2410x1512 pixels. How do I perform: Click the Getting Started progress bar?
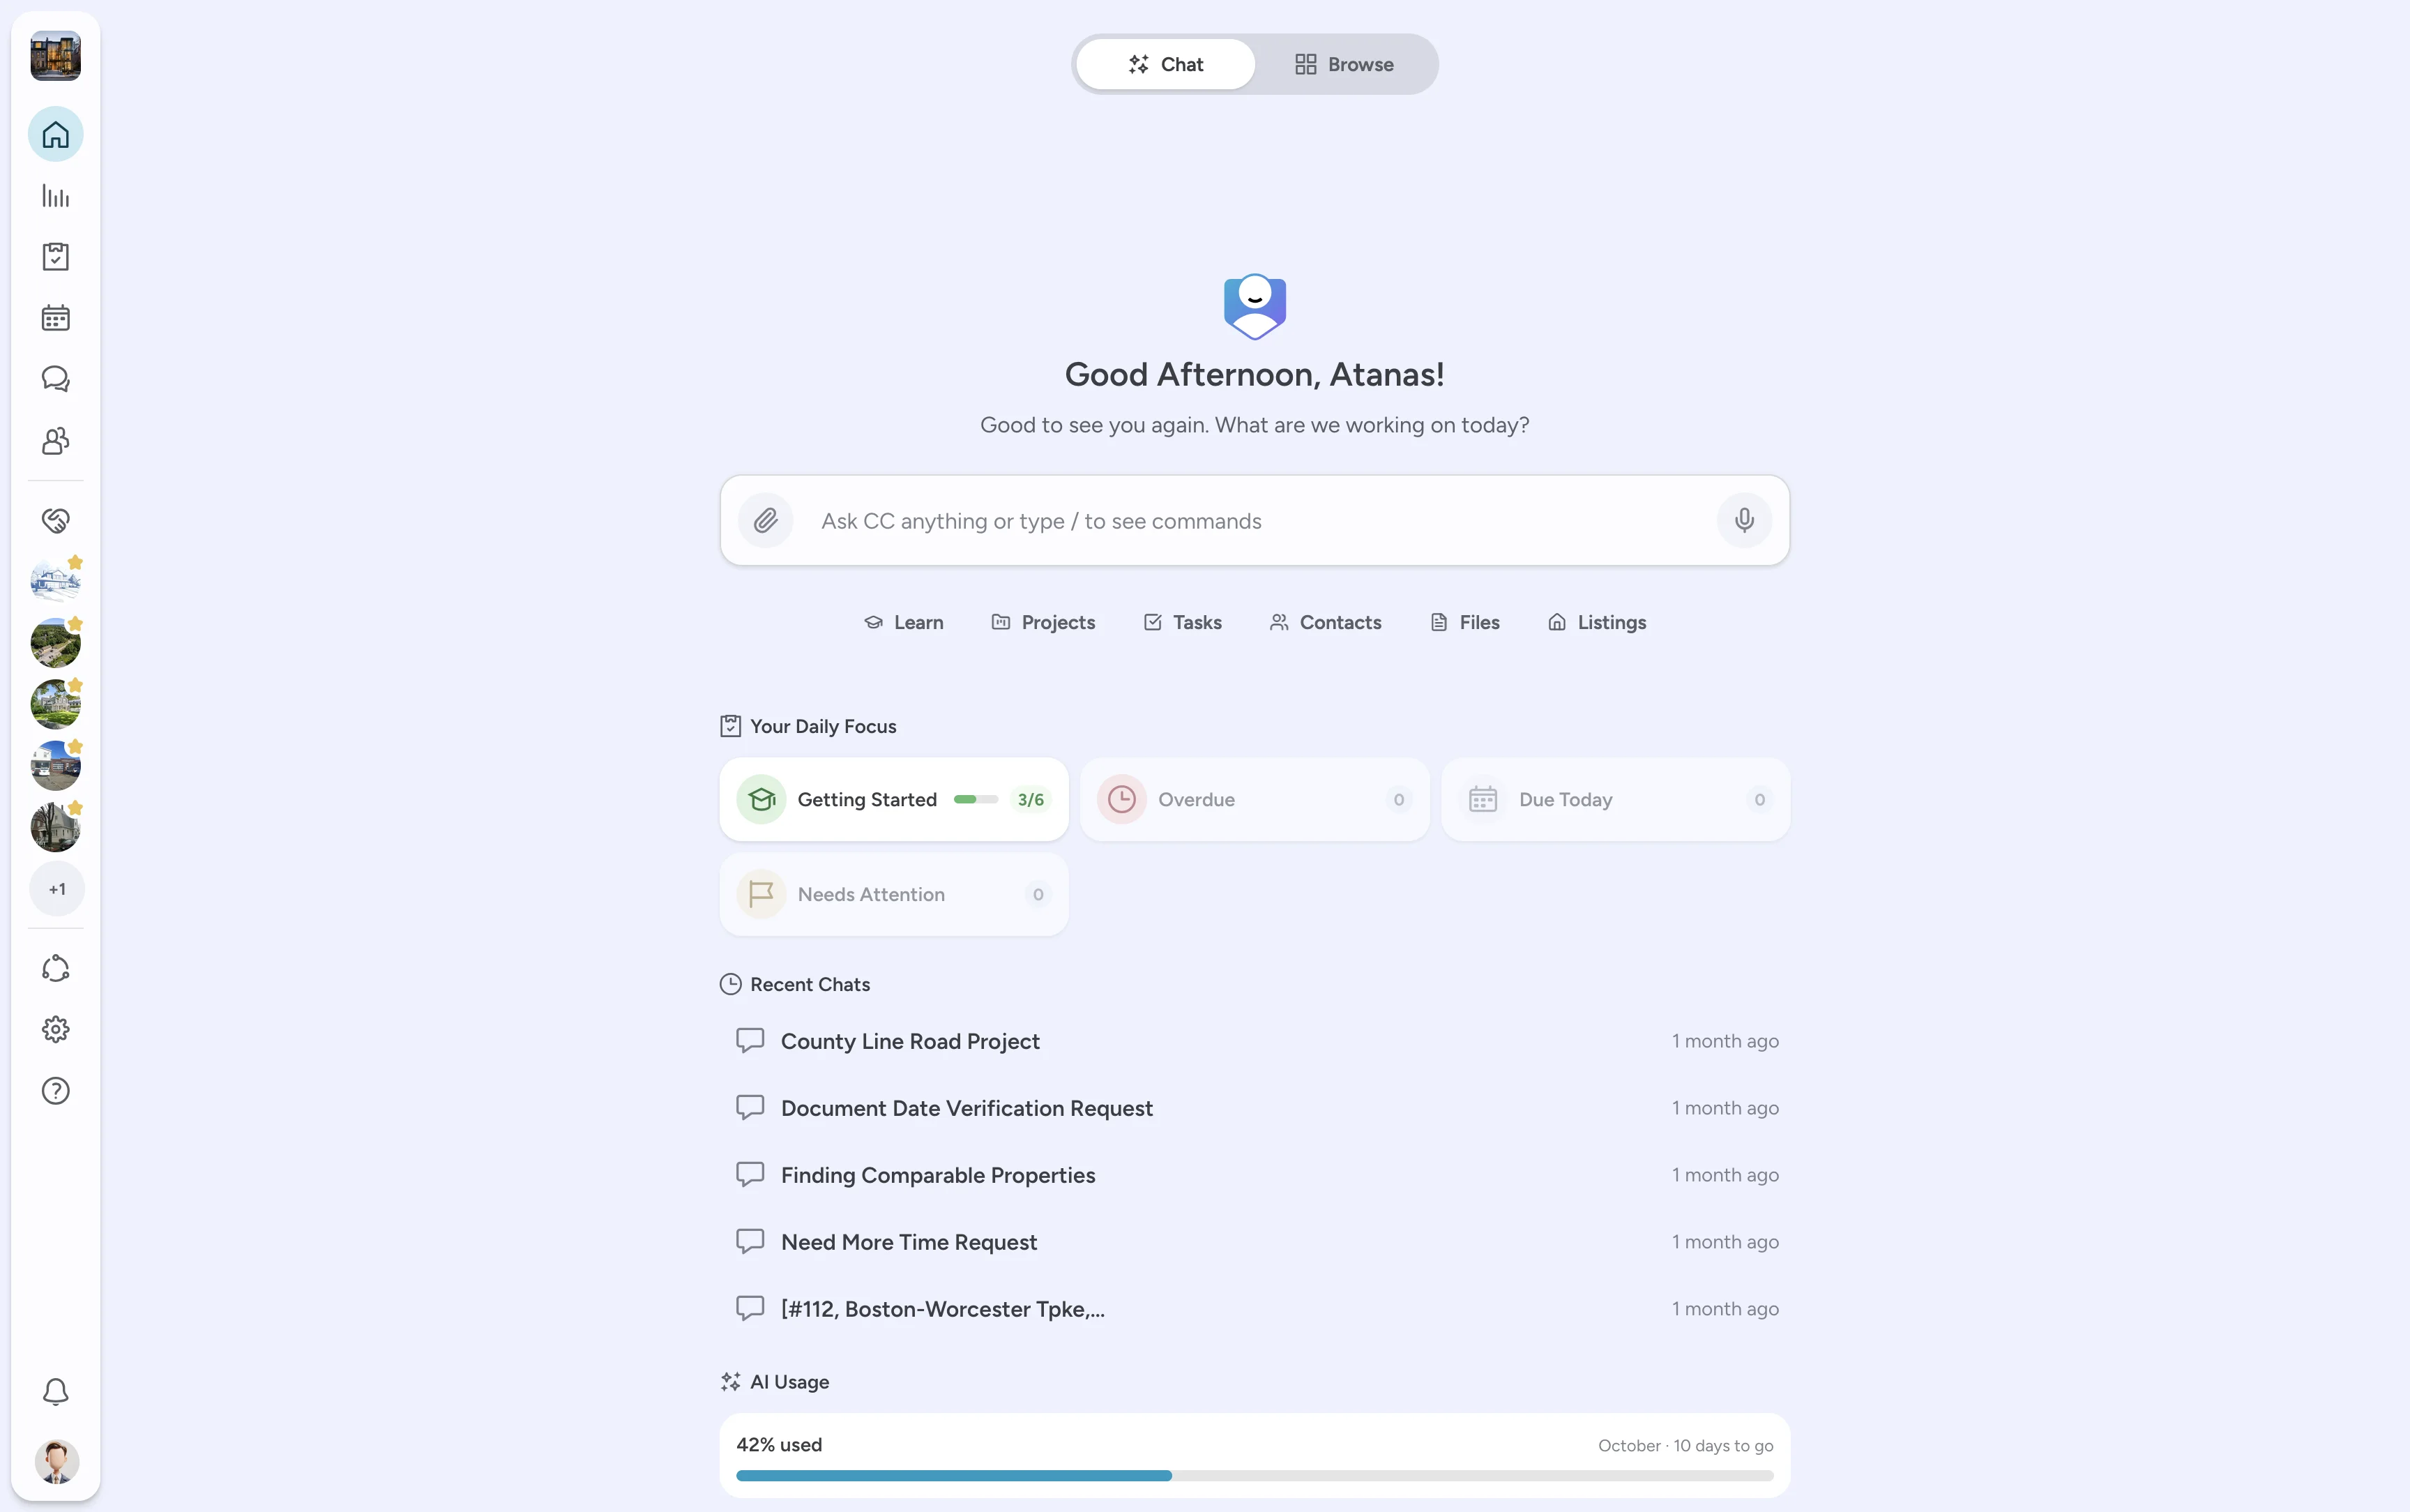[976, 799]
